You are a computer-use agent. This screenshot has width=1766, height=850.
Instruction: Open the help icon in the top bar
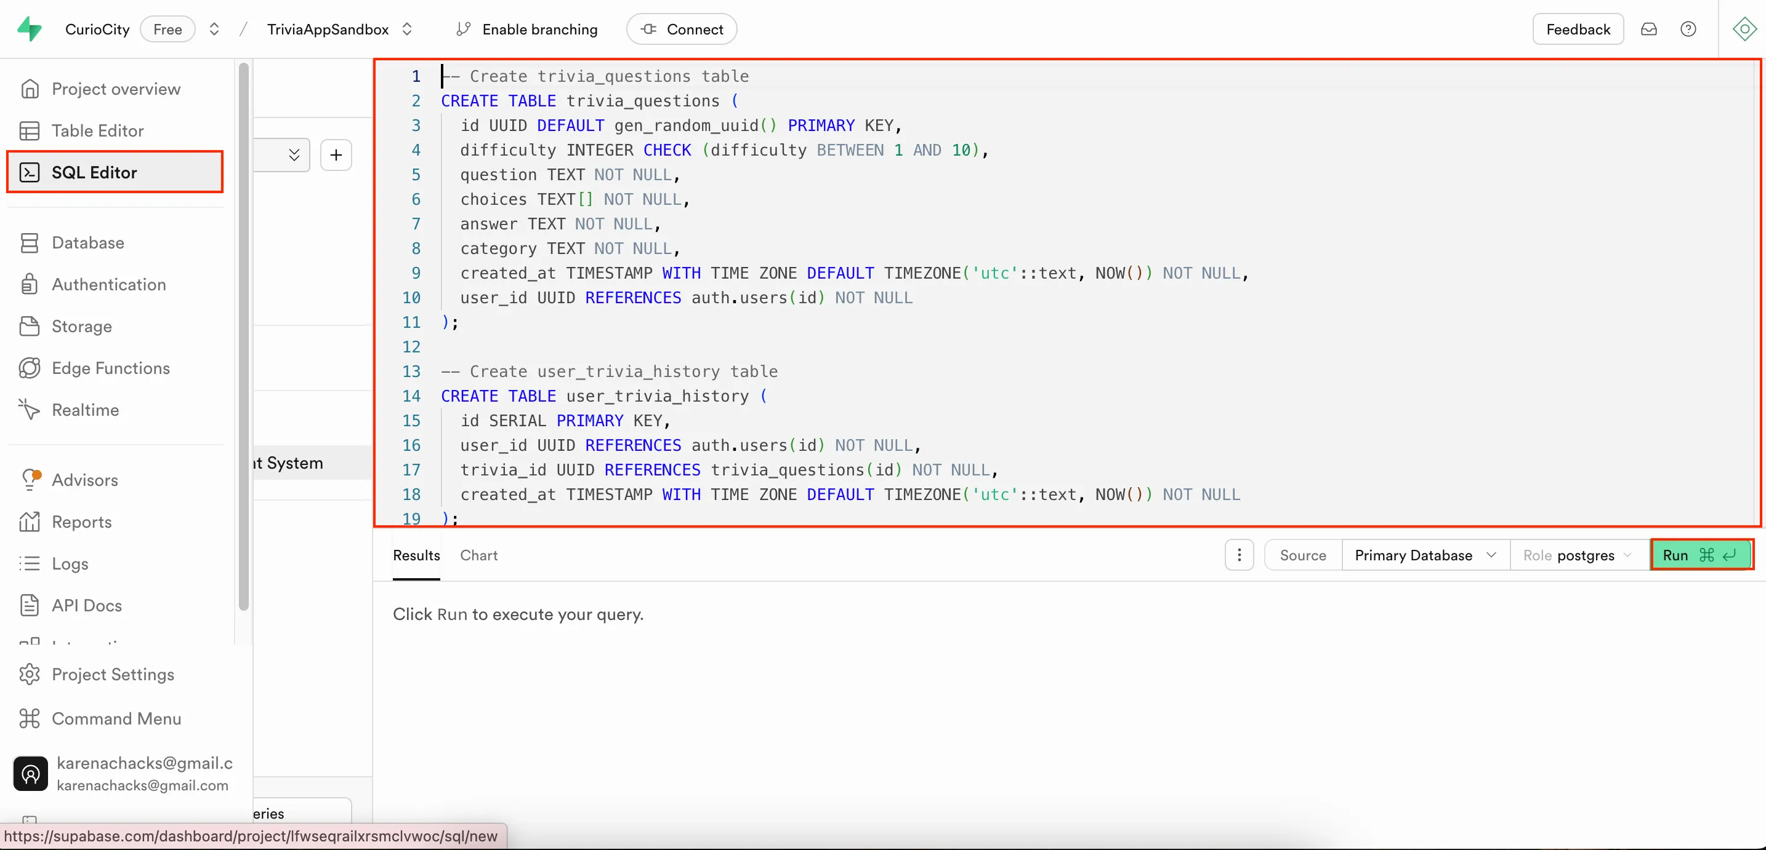coord(1689,29)
